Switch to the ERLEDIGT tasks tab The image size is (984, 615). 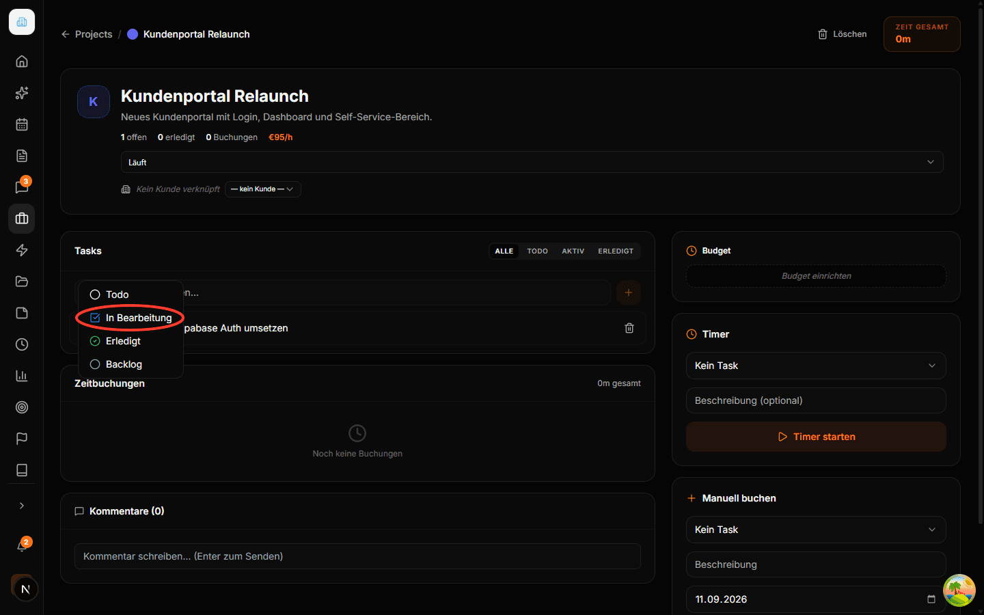[x=616, y=251]
